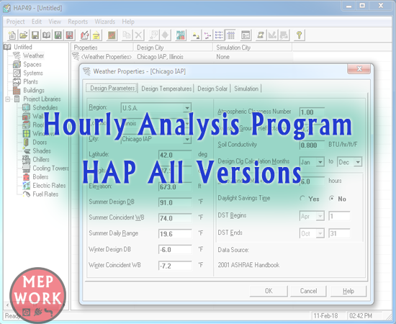
Task: Click the Summer Coincident WB field 74.0
Action: (175, 218)
